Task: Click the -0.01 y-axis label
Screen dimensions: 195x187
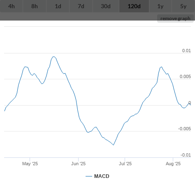Action: (186, 155)
